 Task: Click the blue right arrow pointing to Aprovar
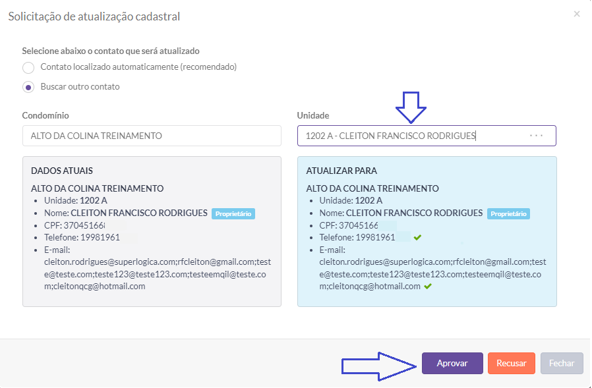(x=379, y=366)
